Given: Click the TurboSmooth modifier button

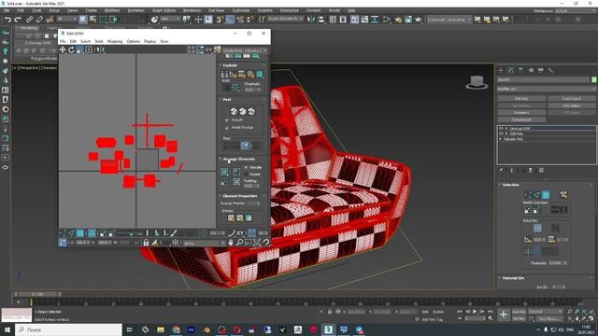Looking at the screenshot, I should [x=521, y=119].
